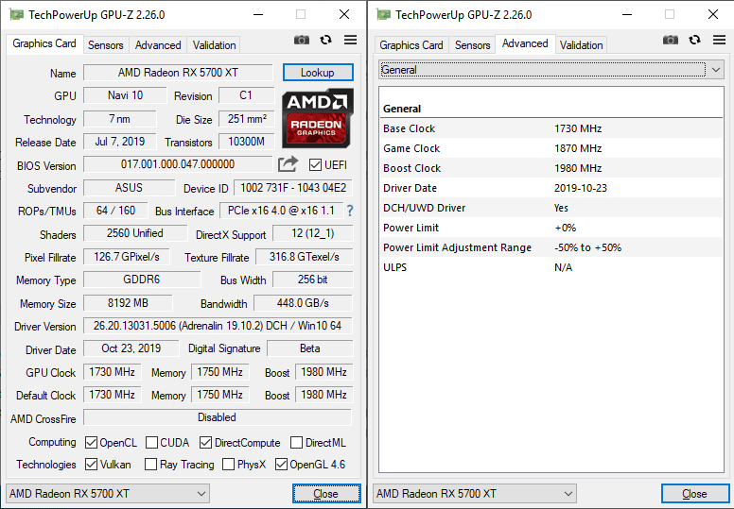Click the Name field AMD Radeon RX 5700 XT

pos(178,73)
